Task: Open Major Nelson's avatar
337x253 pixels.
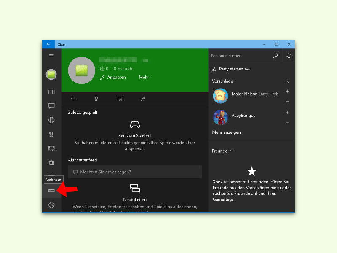Action: pyautogui.click(x=220, y=96)
